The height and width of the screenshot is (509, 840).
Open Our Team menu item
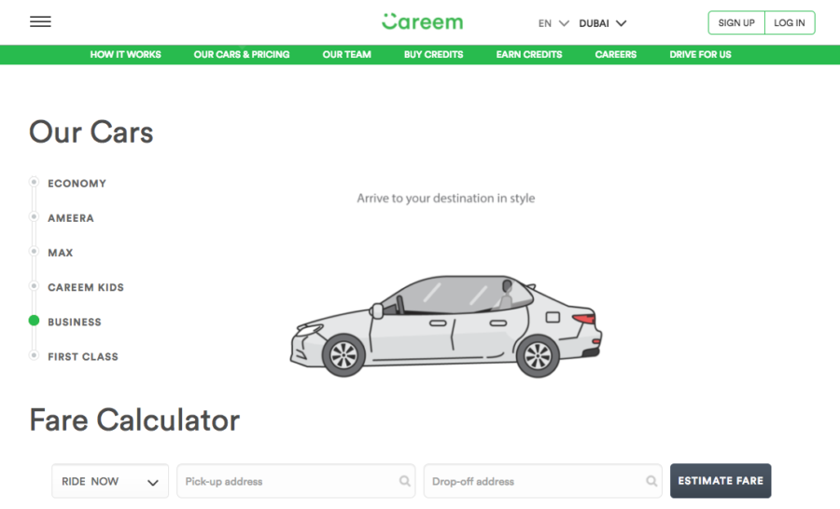[346, 55]
